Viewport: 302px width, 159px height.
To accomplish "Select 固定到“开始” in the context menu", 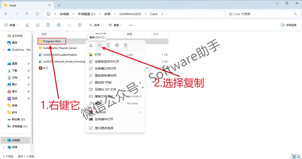I will (x=115, y=82).
